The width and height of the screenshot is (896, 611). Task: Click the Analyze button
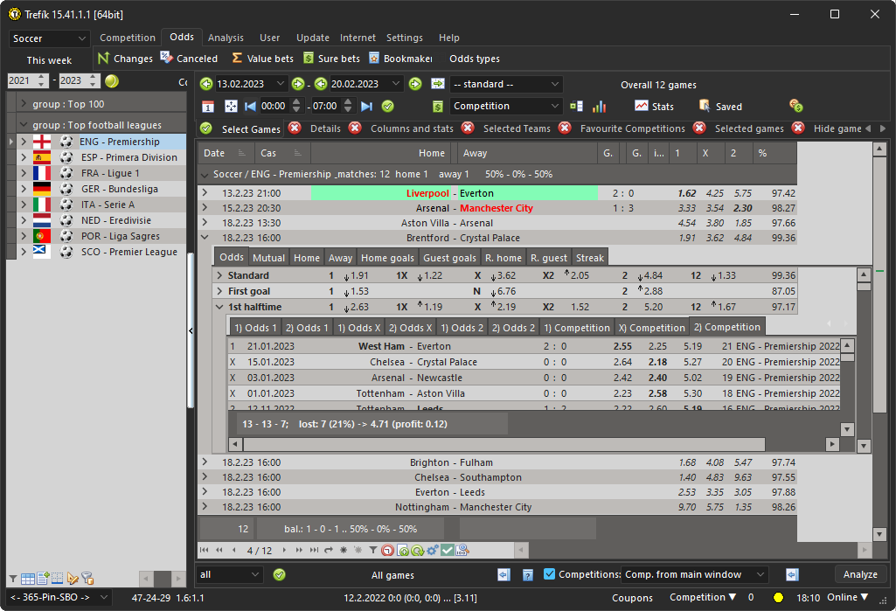[860, 574]
